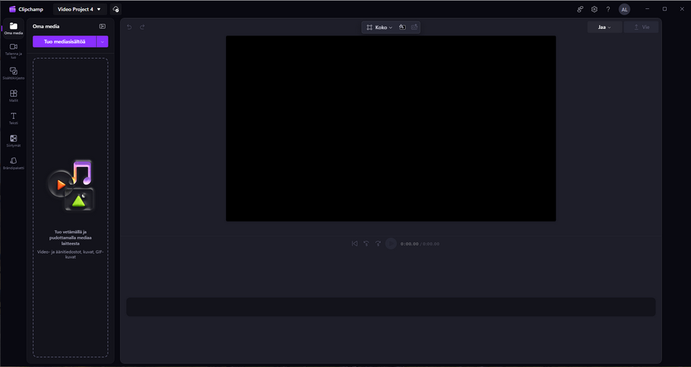
Task: Click the 'Video- ja äänitiedostot, kuvat' text
Action: 70,254
